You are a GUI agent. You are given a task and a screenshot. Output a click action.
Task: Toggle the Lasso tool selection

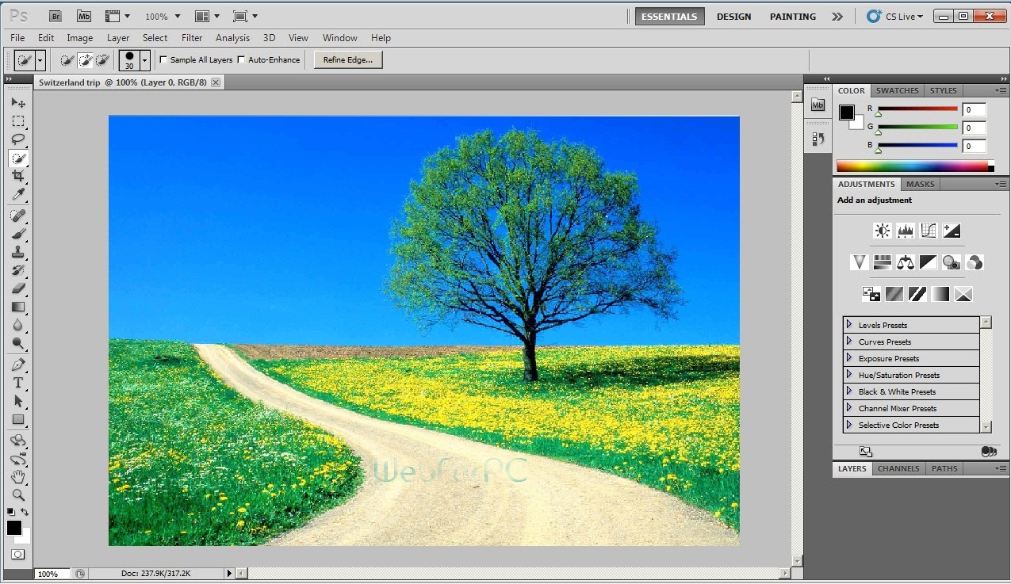tap(19, 139)
